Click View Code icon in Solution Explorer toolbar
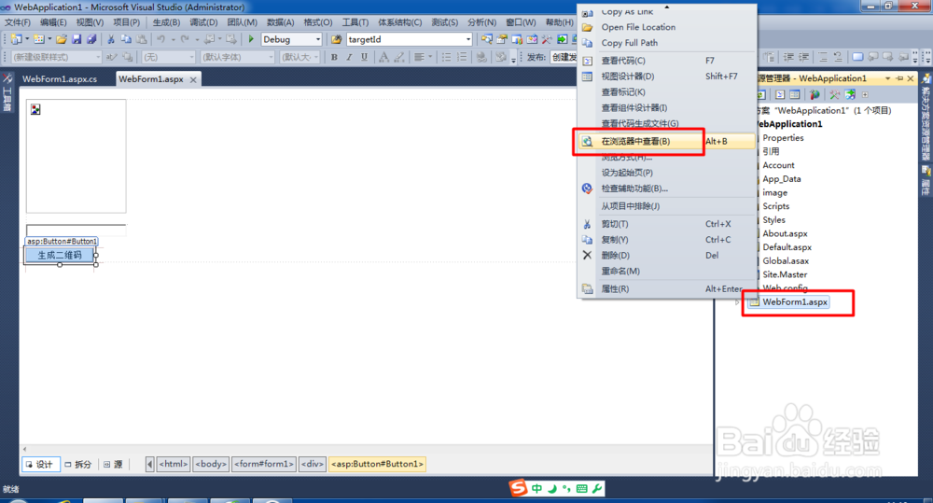 (x=780, y=94)
